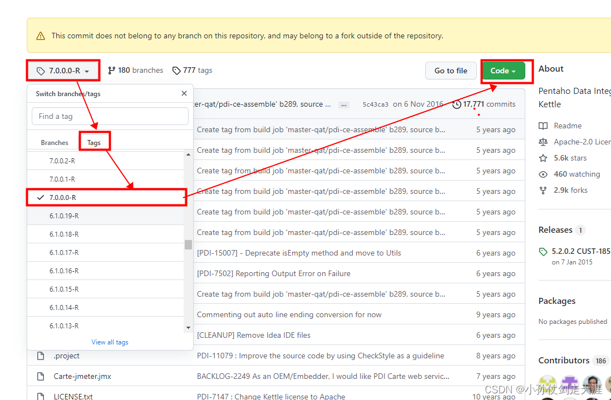Select tag 6.1.0.19-R
The width and height of the screenshot is (611, 400).
point(105,216)
